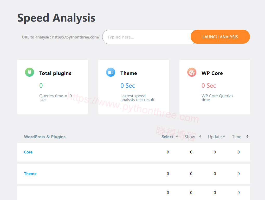Click the blue Theme book icon

[111, 72]
